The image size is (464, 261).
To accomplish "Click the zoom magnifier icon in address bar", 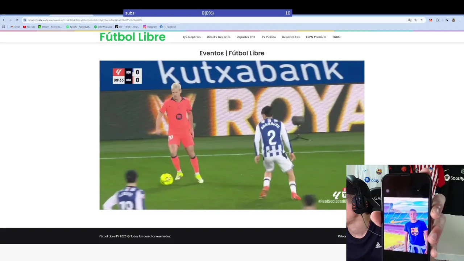I will [415, 20].
